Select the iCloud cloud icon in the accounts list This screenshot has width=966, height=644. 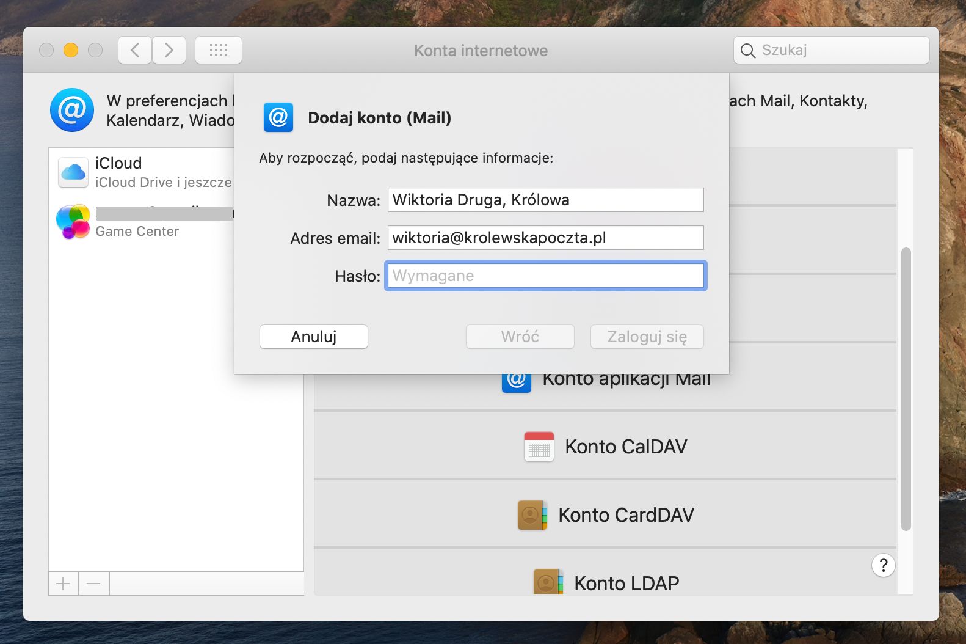73,172
